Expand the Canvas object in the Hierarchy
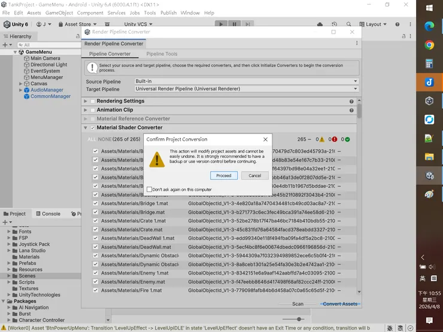 point(20,84)
